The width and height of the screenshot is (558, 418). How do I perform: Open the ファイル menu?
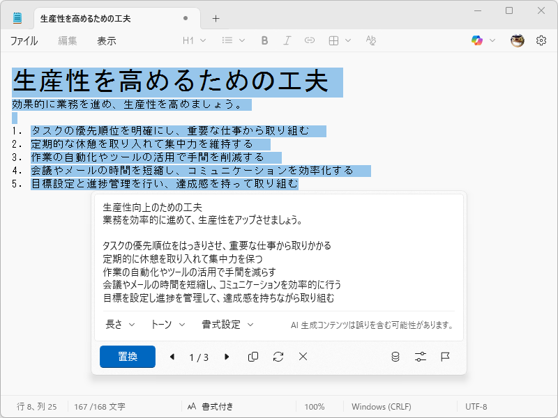tap(24, 41)
